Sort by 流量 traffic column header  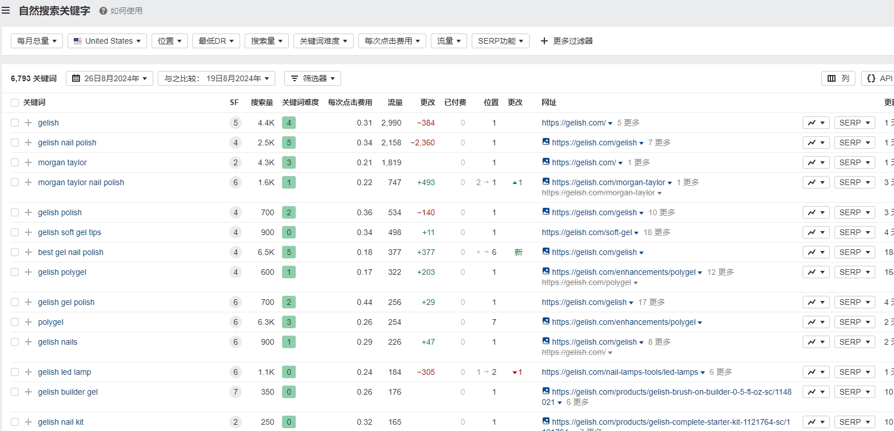tap(395, 103)
